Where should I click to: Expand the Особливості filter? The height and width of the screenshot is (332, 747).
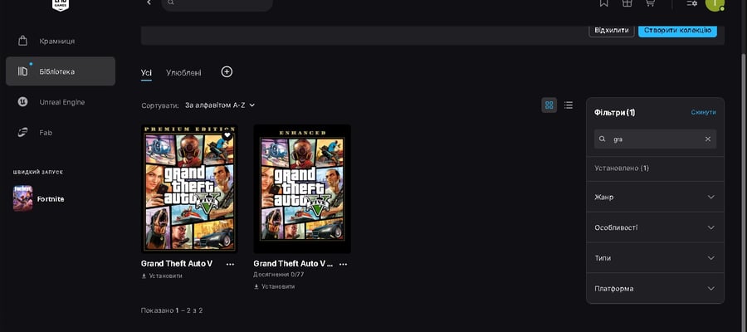click(655, 227)
